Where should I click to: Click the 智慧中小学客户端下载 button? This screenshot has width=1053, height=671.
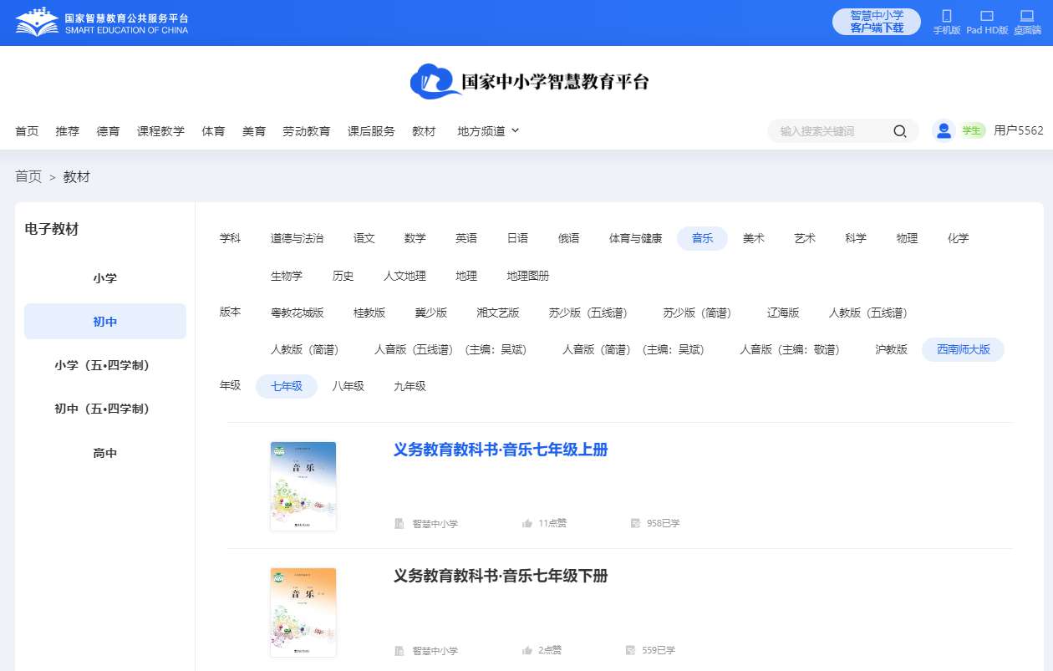877,22
